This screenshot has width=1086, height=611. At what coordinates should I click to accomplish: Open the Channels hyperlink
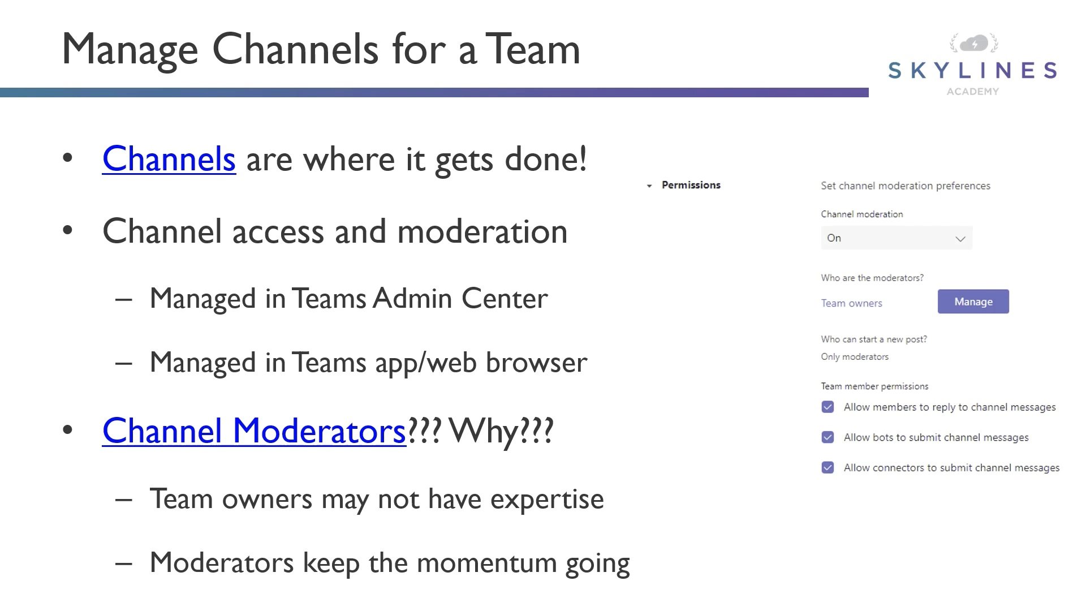[169, 159]
